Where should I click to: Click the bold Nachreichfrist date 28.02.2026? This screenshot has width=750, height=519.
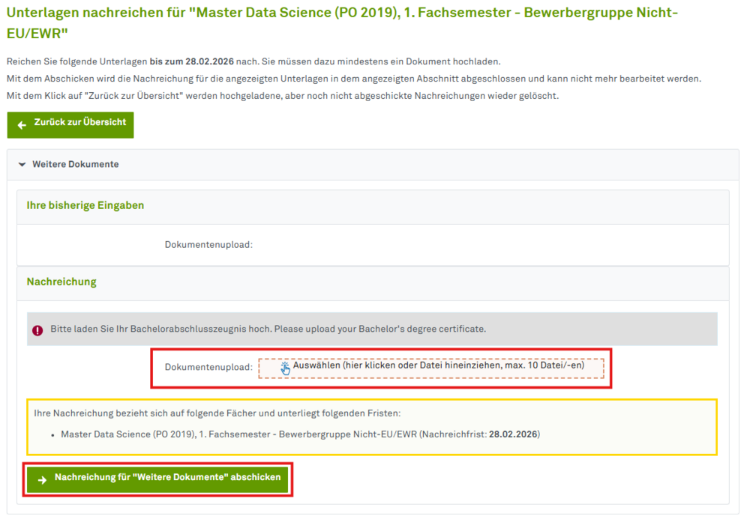pos(514,434)
